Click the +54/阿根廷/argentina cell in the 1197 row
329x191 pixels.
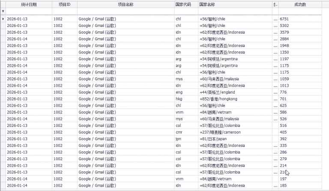coord(235,59)
